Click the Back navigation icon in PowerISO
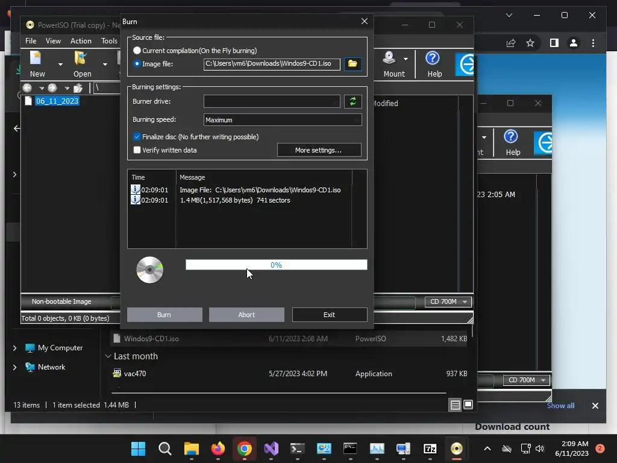This screenshot has width=617, height=463. (x=27, y=88)
